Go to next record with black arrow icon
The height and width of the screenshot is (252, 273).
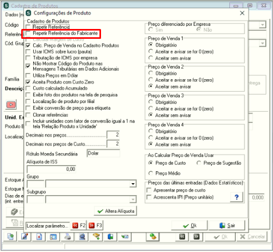pyautogui.click(x=196, y=236)
